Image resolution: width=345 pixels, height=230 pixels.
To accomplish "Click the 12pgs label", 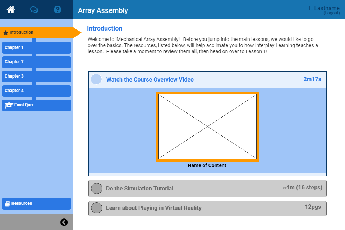I will (x=313, y=207).
